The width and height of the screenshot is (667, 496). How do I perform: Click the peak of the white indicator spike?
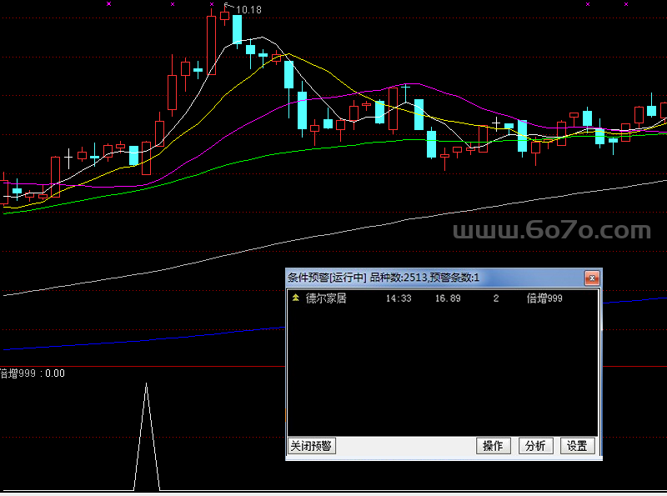(147, 384)
